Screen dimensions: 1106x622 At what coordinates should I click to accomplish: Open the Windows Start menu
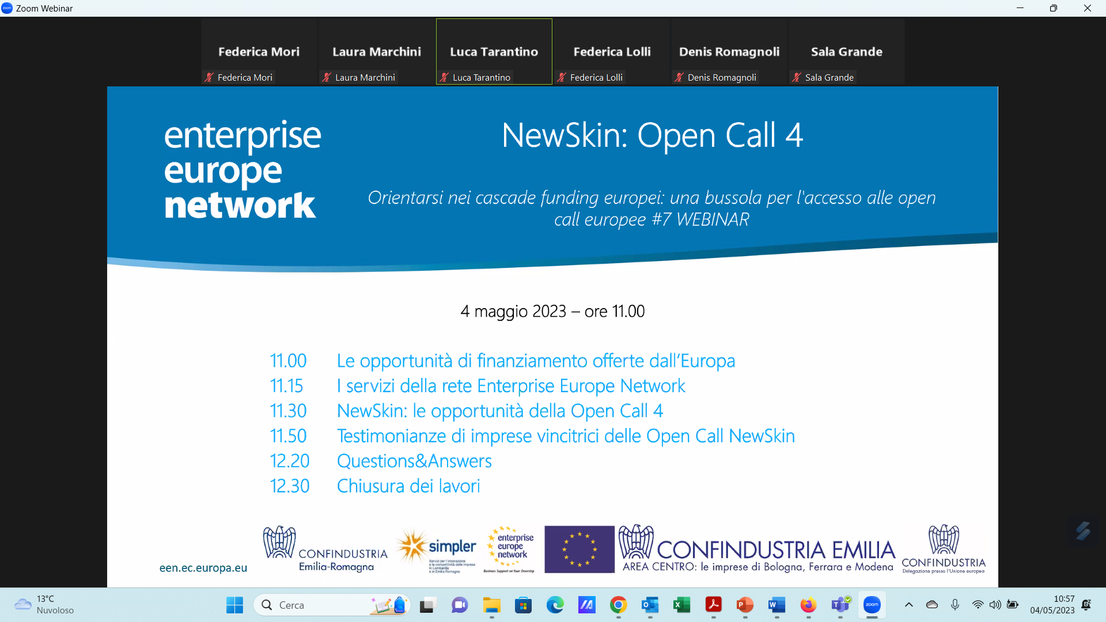[x=234, y=605]
